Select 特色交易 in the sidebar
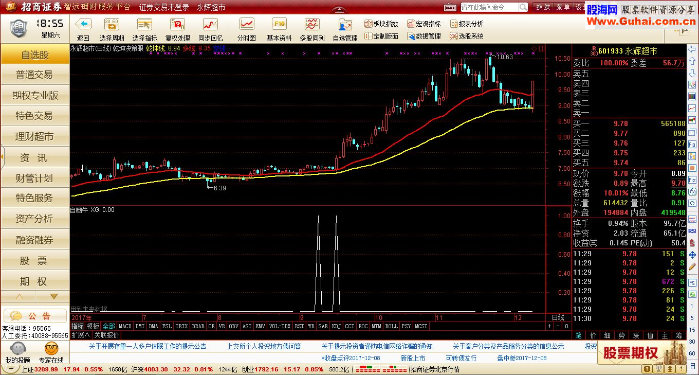This screenshot has width=699, height=375. click(x=34, y=116)
